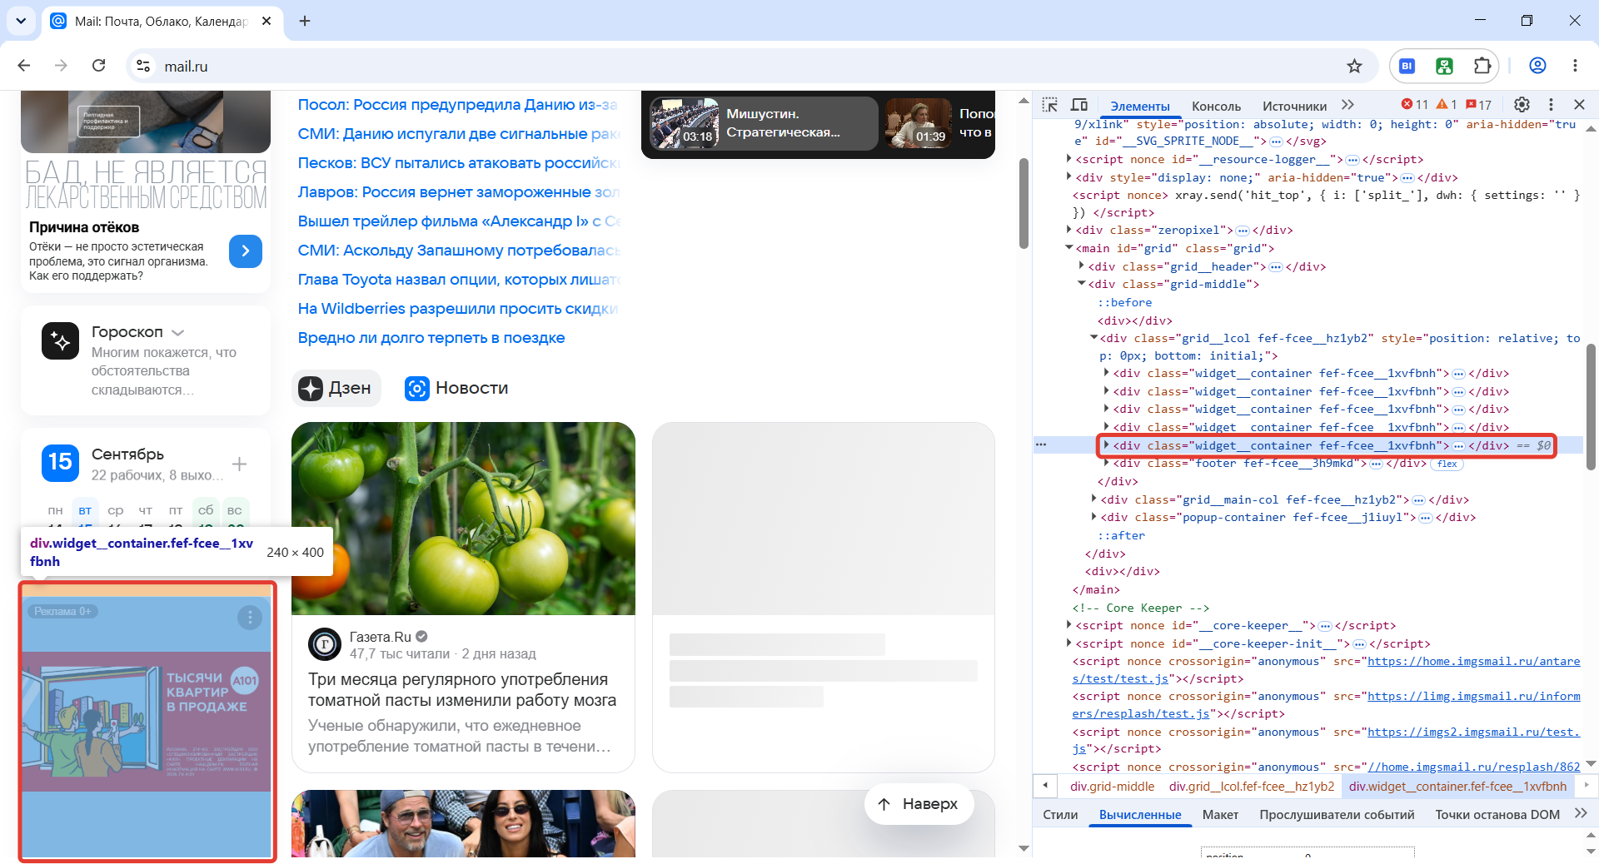Reload the mail.ru page
This screenshot has height=864, width=1599.
point(98,66)
